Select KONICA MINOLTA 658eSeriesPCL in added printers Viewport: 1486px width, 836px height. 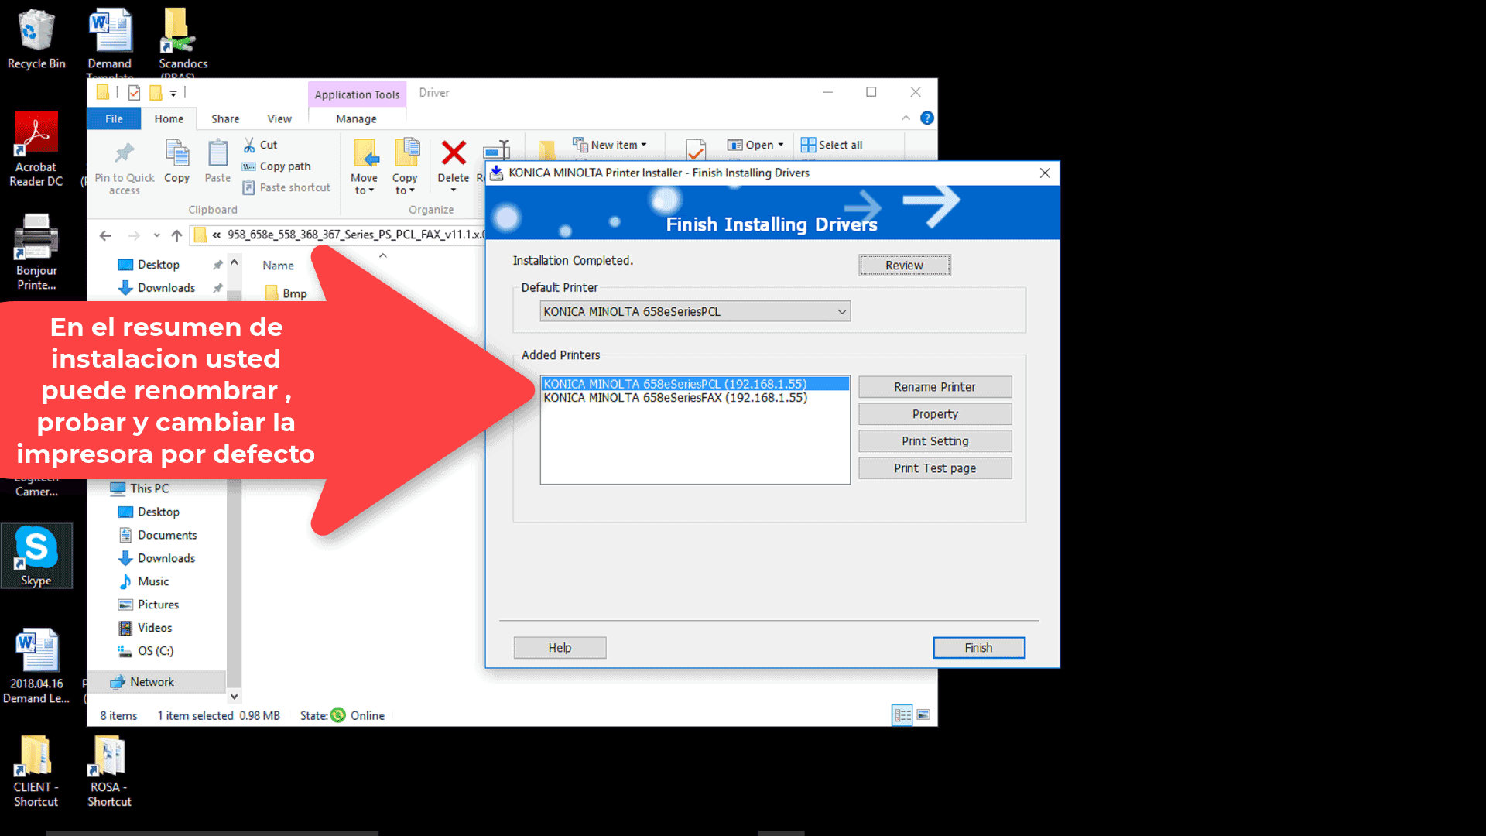point(695,384)
